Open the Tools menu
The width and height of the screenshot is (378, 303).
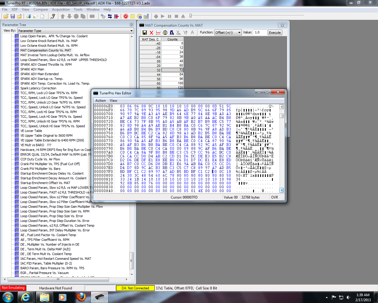[78, 9]
